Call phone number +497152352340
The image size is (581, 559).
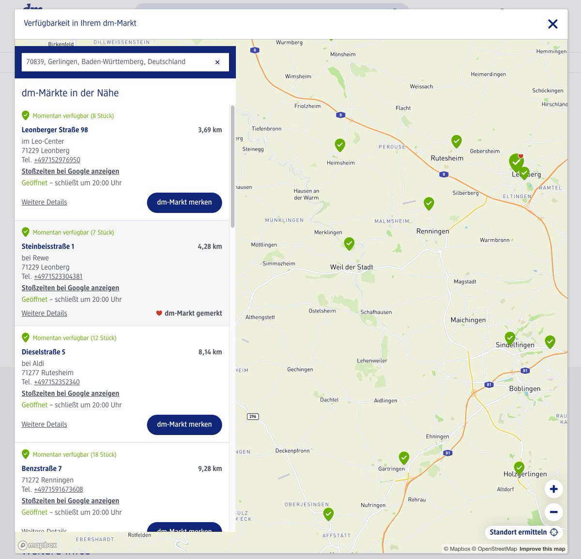[x=57, y=382]
